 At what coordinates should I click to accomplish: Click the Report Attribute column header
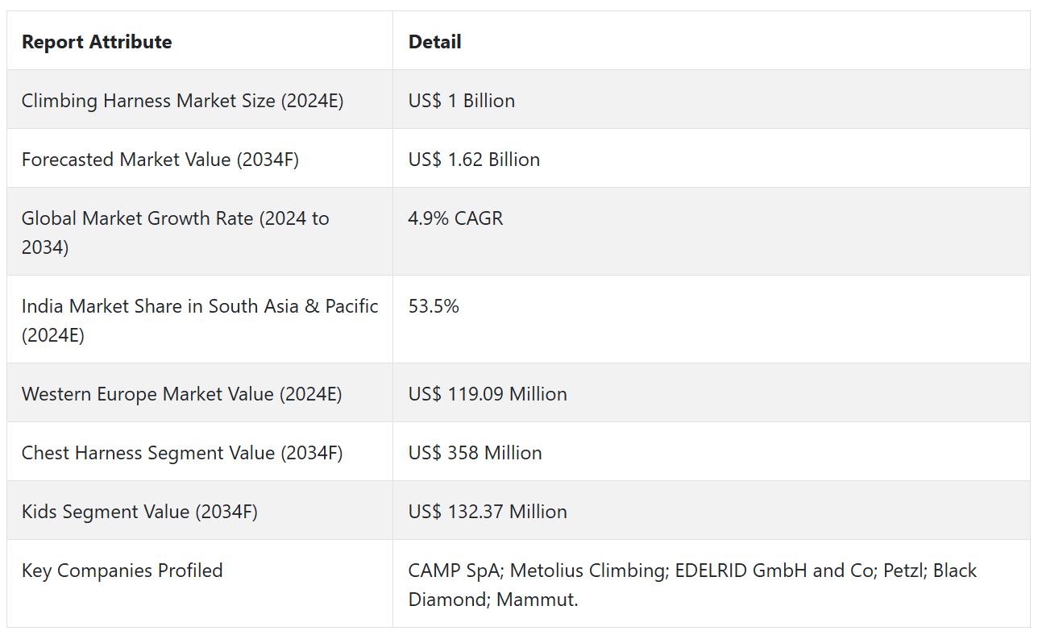click(97, 42)
